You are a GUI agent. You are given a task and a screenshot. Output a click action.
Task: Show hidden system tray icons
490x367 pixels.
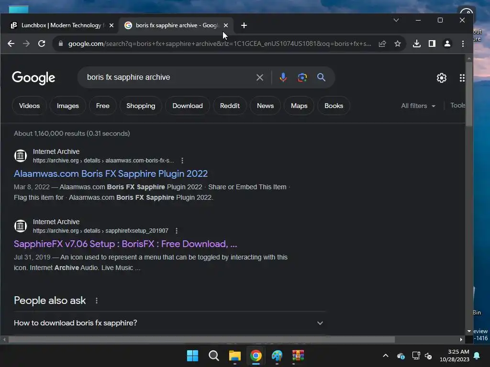(x=386, y=356)
